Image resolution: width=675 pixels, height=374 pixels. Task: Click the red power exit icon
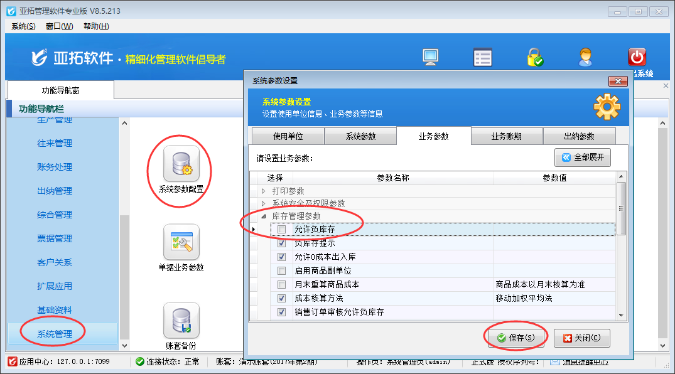[637, 57]
